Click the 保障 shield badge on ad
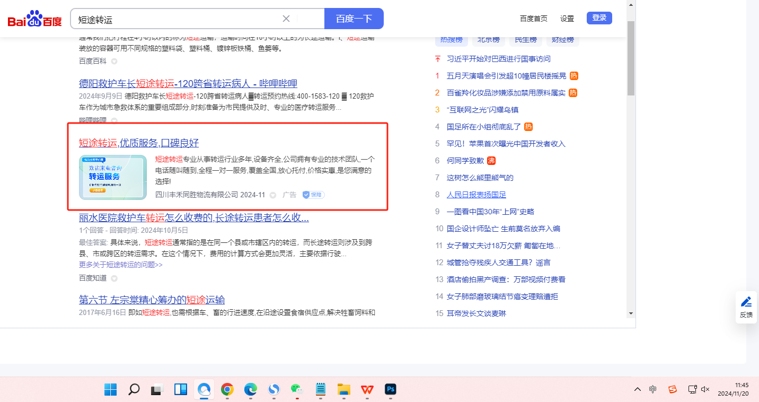Image resolution: width=759 pixels, height=402 pixels. tap(313, 195)
